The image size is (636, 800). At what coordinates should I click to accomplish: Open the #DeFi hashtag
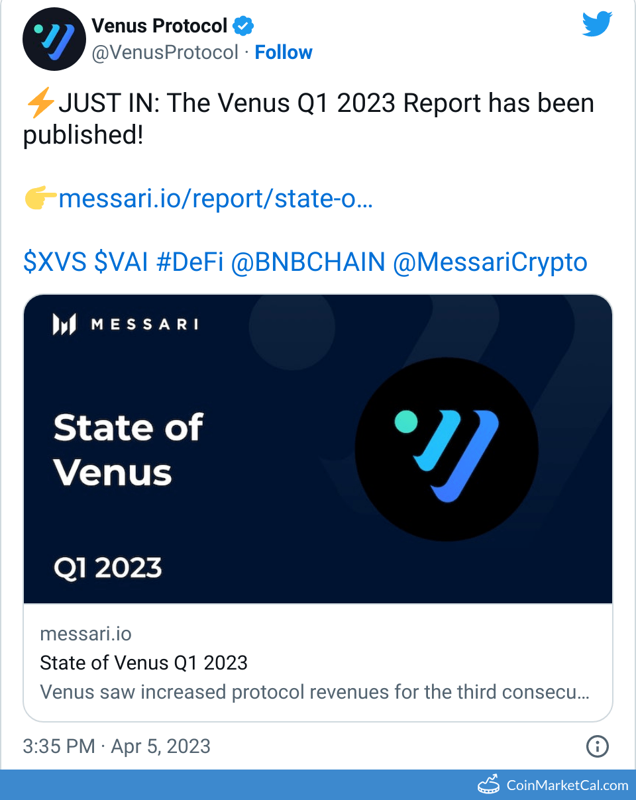[x=190, y=262]
